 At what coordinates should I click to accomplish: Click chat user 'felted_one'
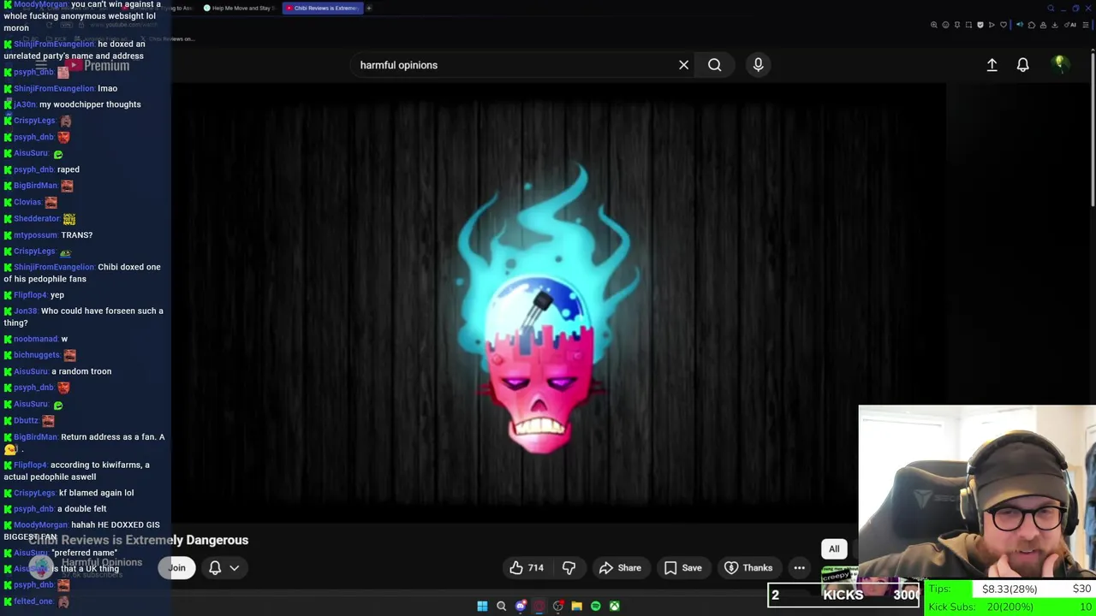(33, 601)
